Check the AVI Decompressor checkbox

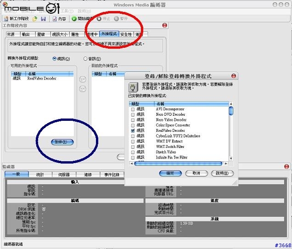pyautogui.click(x=133, y=109)
